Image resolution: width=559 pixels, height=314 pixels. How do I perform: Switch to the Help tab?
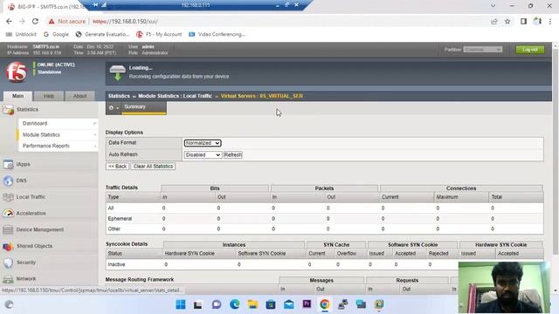click(x=49, y=96)
